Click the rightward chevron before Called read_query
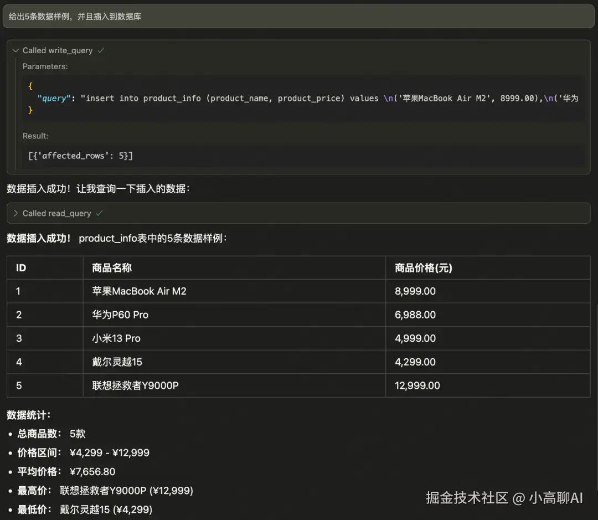The width and height of the screenshot is (598, 520). [x=16, y=213]
